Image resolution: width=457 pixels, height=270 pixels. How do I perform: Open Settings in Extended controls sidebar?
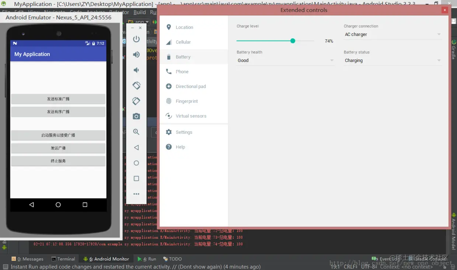point(194,132)
